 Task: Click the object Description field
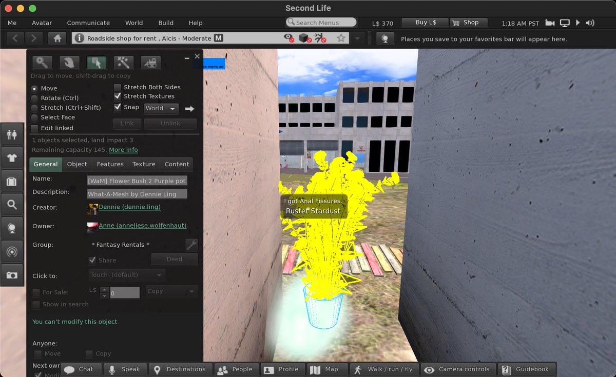(137, 194)
